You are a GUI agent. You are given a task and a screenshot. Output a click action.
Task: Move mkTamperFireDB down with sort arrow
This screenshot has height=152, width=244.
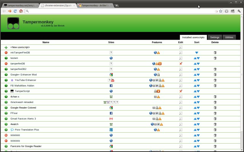click(x=197, y=53)
